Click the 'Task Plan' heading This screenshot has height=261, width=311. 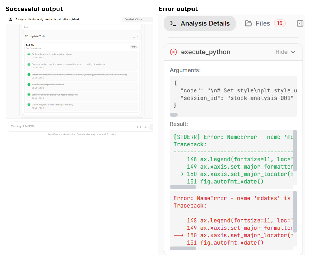(30, 45)
